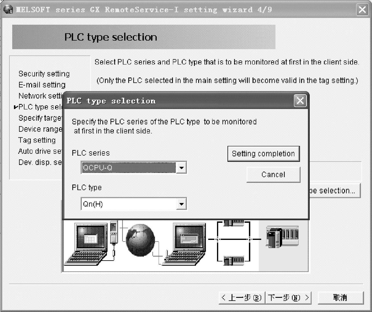The width and height of the screenshot is (372, 312).
Task: Go back with 上一步(B) button
Action: [242, 298]
